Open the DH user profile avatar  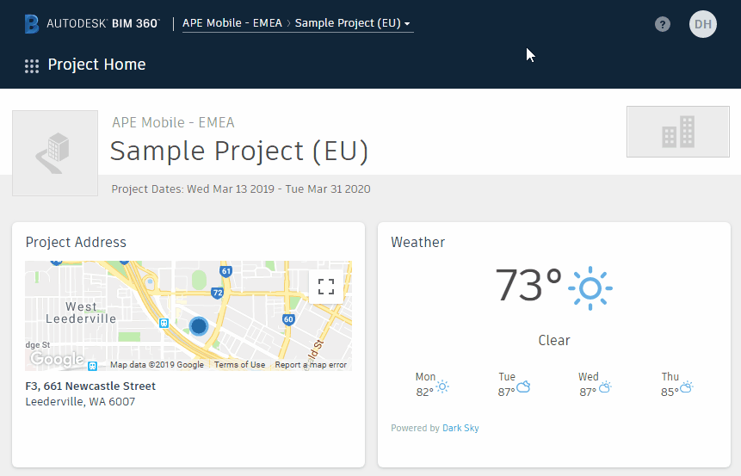703,24
